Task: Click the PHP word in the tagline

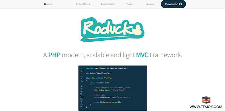Action: pos(54,55)
